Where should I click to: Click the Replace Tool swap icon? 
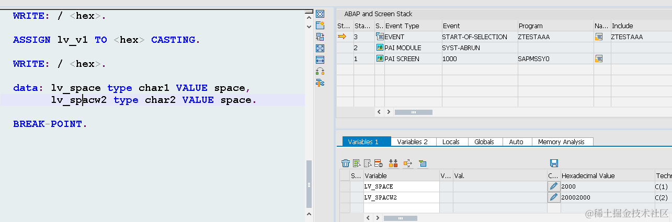click(320, 37)
